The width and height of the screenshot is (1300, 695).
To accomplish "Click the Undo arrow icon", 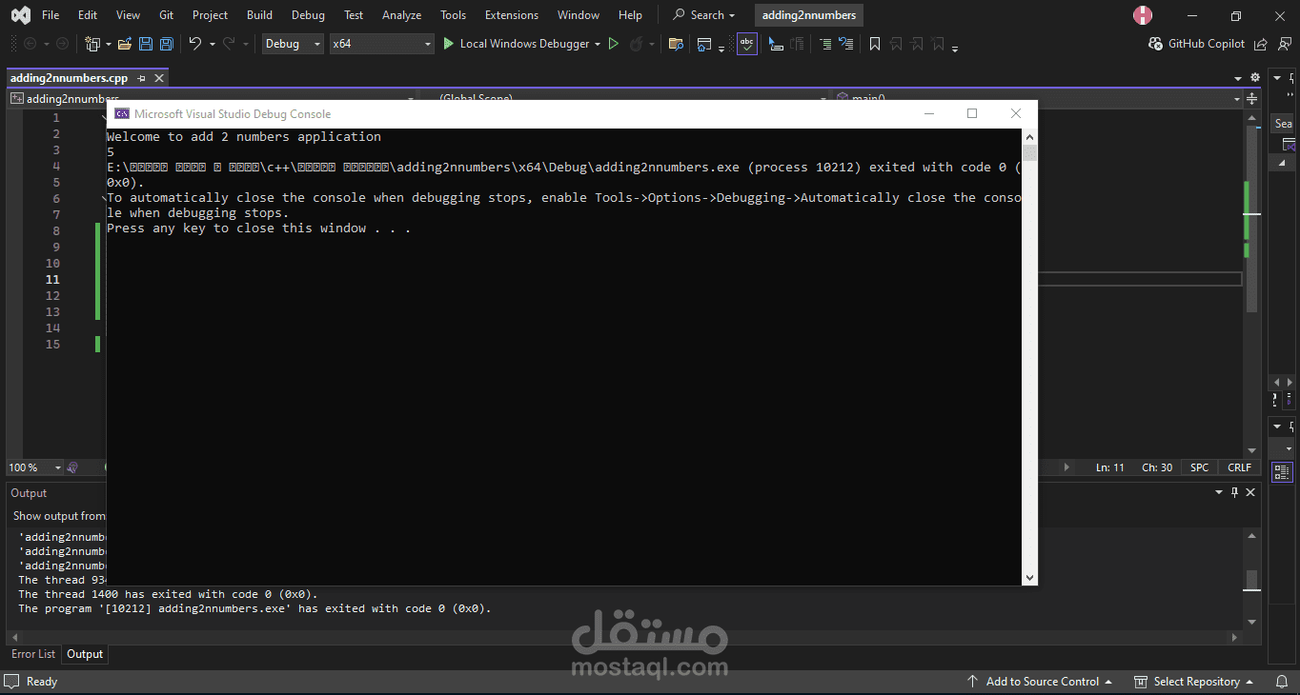I will pyautogui.click(x=194, y=44).
